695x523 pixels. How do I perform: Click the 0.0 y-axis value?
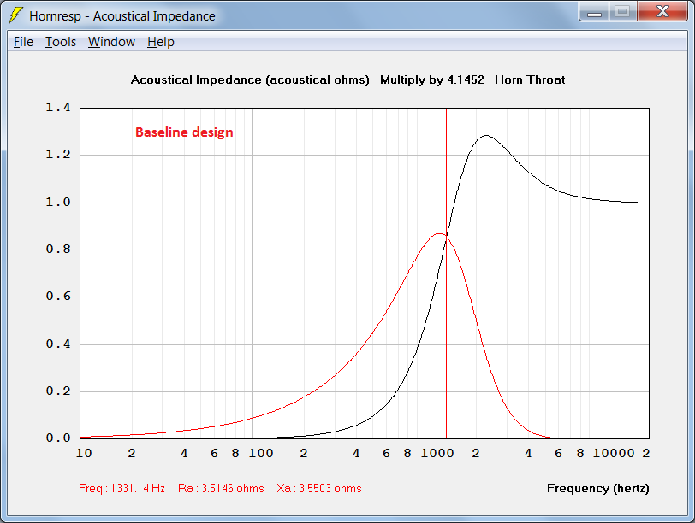coord(58,438)
